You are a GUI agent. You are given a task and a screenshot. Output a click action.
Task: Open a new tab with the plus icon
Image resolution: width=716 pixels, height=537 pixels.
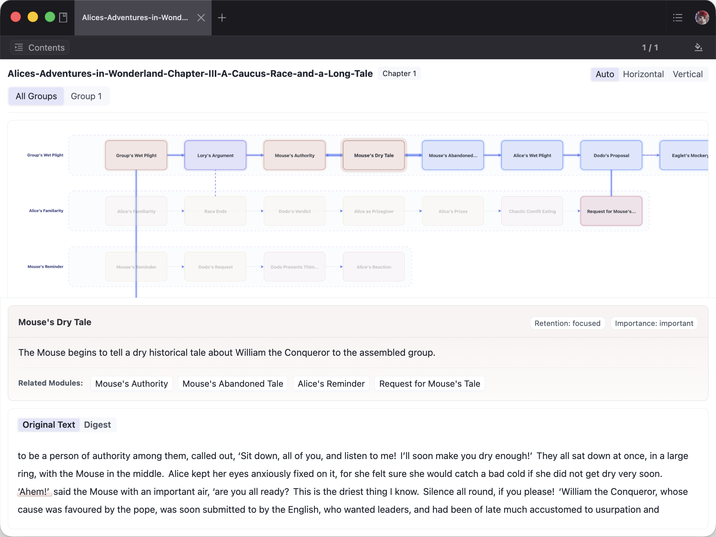[222, 18]
